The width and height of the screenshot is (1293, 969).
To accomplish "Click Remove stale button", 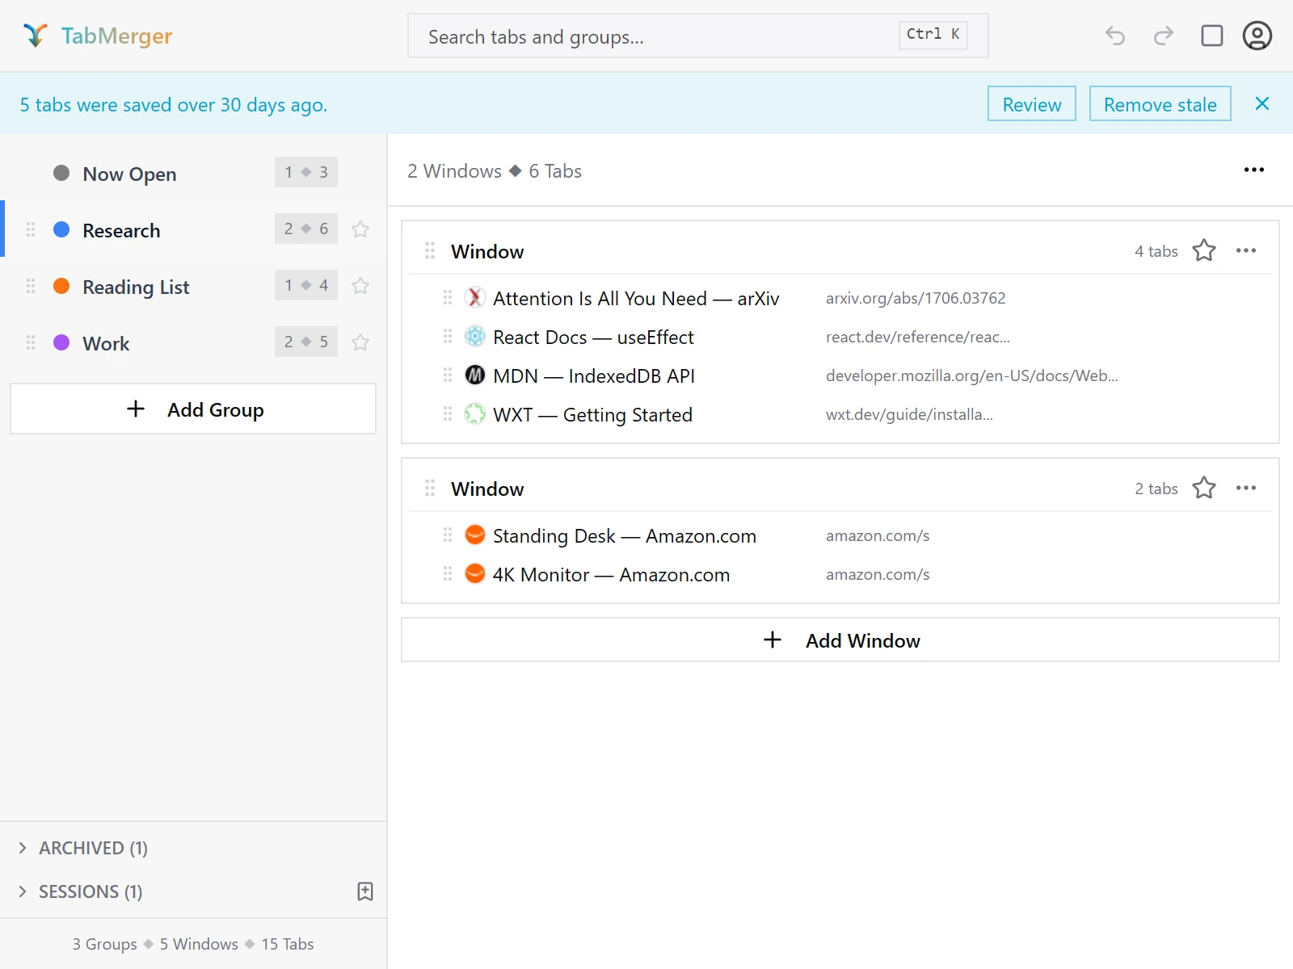I will (1160, 104).
